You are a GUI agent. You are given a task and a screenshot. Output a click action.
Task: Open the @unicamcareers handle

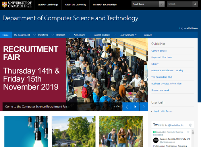click(167, 142)
